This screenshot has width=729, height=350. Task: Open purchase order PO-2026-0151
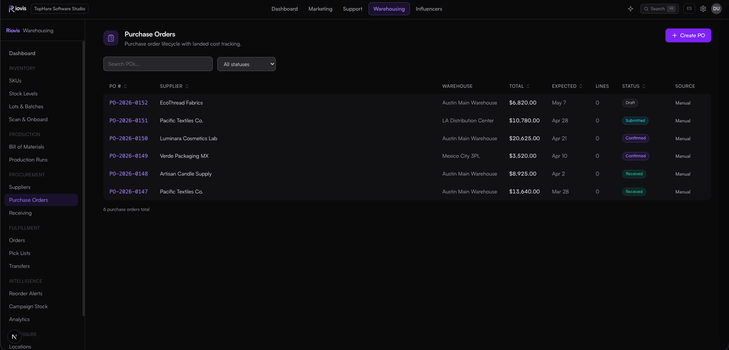[128, 120]
